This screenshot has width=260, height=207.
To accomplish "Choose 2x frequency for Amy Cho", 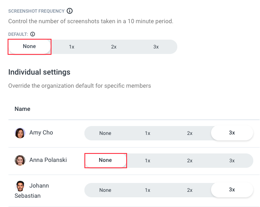I will point(190,133).
